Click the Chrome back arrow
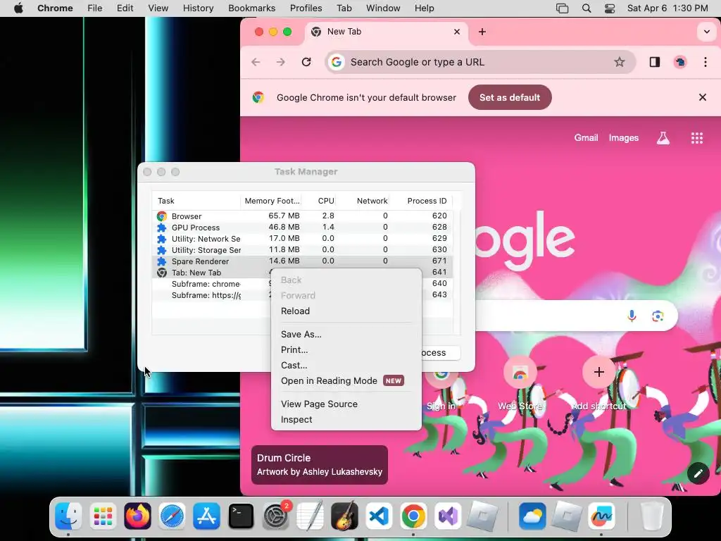The image size is (721, 541). click(x=256, y=62)
